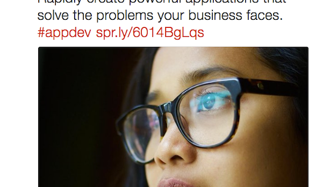This screenshot has height=187, width=315.
Task: Open the attached photo of woman wearing glasses
Action: 173,117
